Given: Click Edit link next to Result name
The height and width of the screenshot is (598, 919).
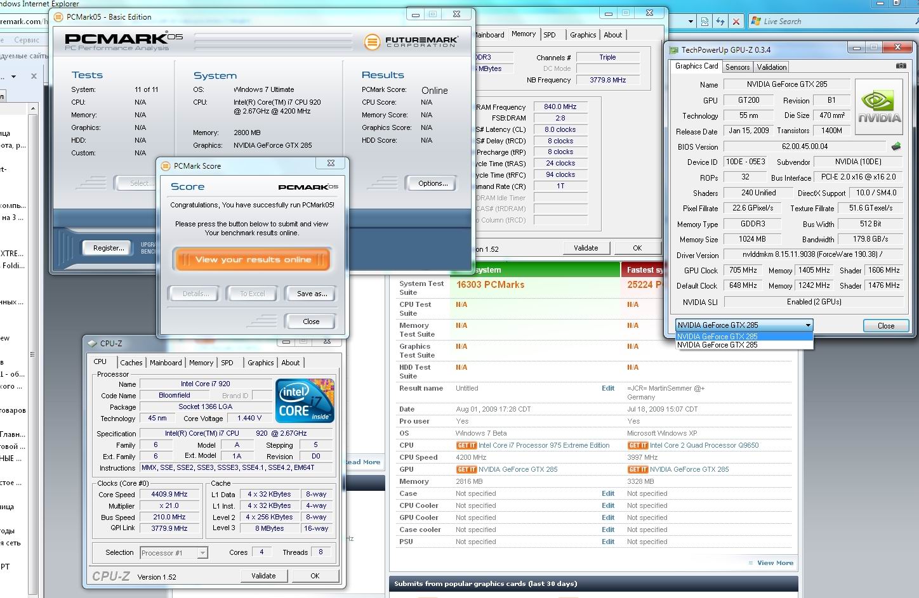Looking at the screenshot, I should 608,388.
